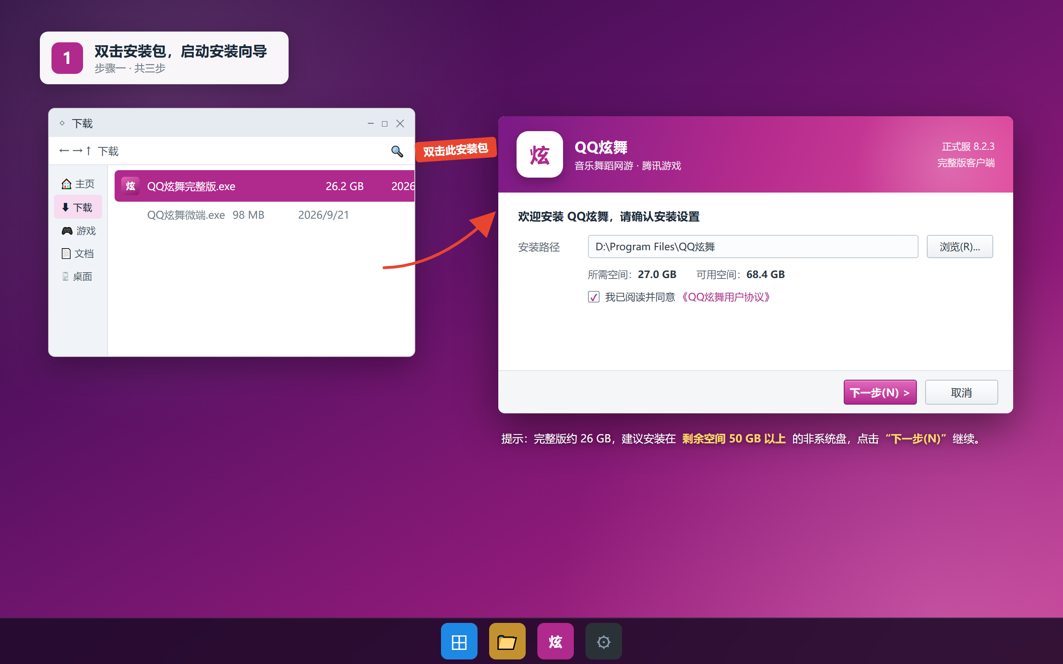
Task: Select 主页 in the sidebar
Action: 78,183
